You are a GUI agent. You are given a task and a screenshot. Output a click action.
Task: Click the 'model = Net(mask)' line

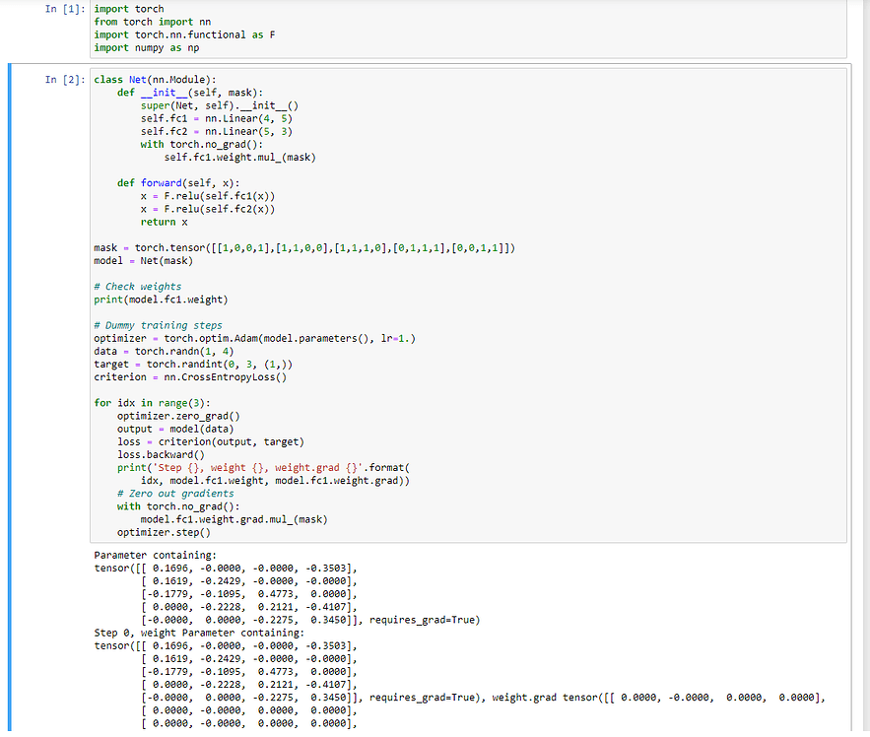[143, 261]
